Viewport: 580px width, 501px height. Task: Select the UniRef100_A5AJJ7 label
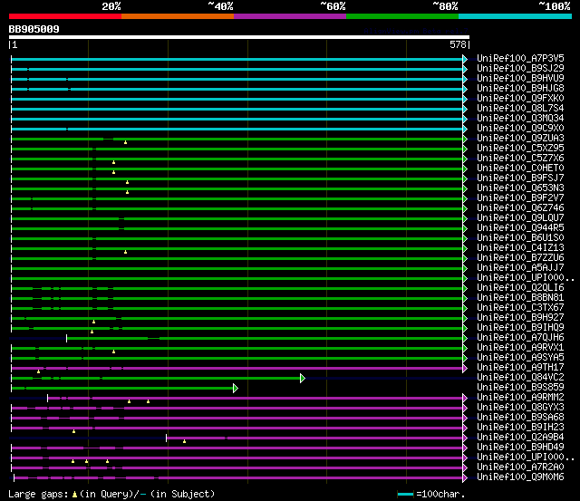(520, 268)
